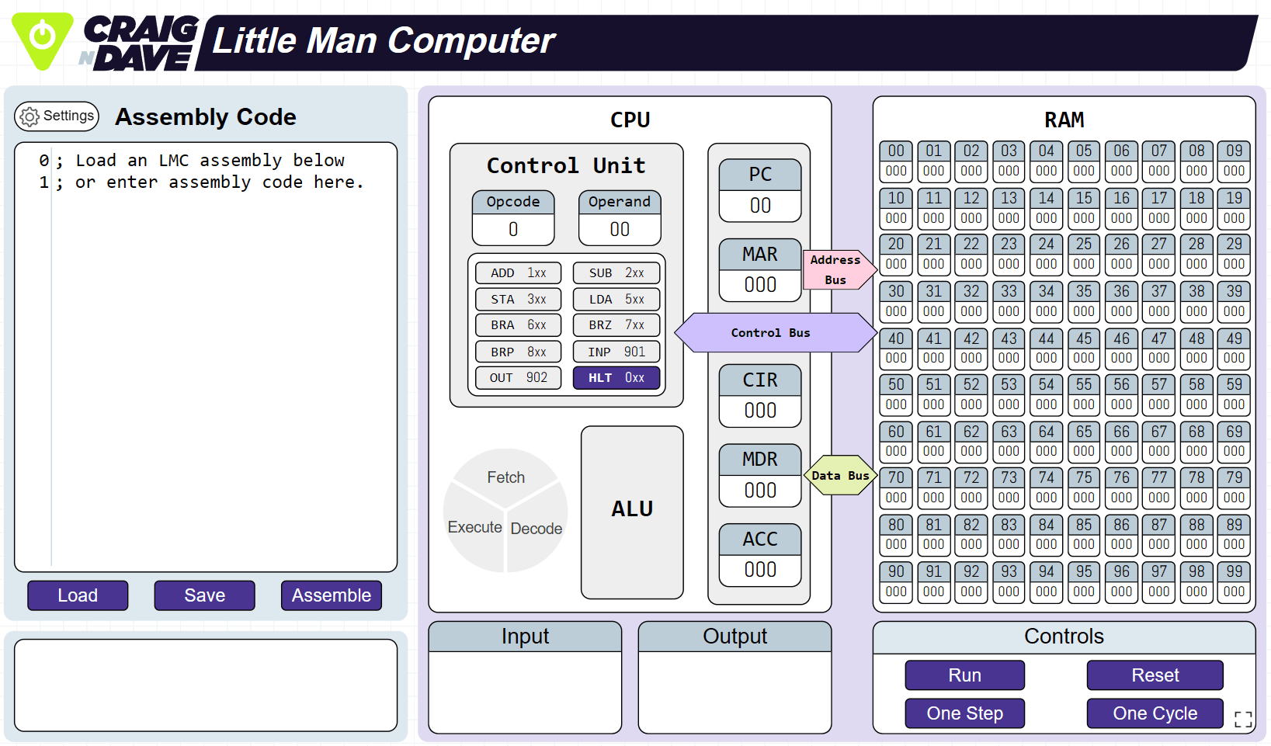Click the One Step button
Image resolution: width=1271 pixels, height=746 pixels.
964,713
